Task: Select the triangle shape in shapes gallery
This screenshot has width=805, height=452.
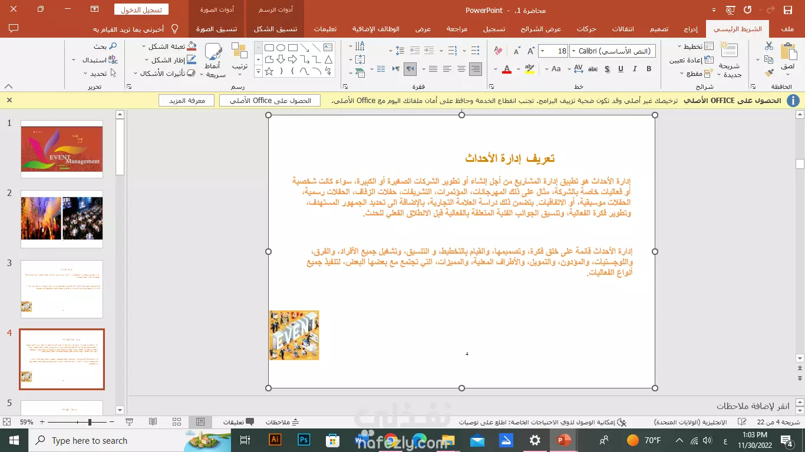Action: pyautogui.click(x=328, y=59)
